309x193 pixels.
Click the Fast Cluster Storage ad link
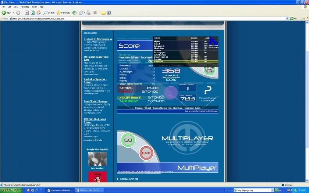(95, 101)
